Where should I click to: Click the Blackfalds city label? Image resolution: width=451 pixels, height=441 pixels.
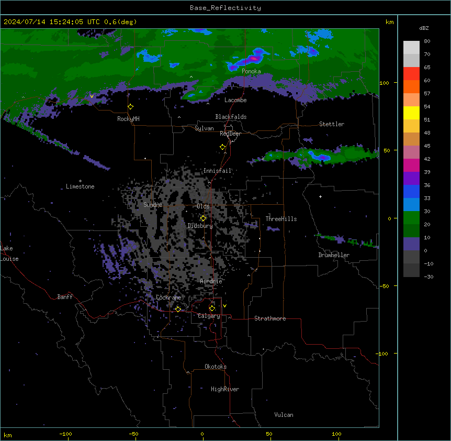(231, 117)
